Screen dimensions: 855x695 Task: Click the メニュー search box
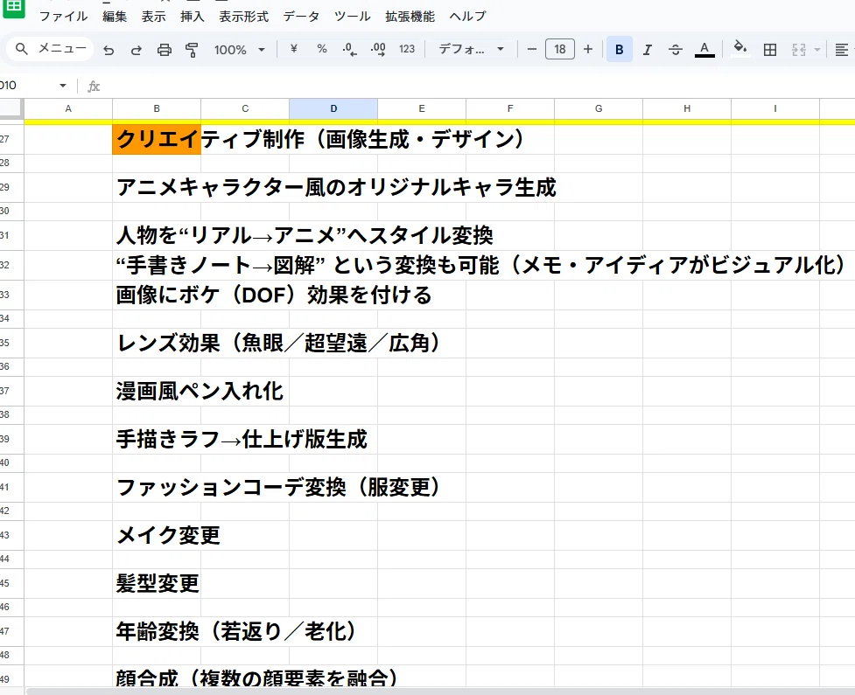coord(50,48)
